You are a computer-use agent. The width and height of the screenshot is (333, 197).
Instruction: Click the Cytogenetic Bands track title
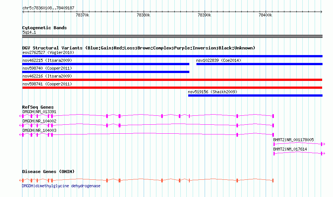tap(45, 28)
